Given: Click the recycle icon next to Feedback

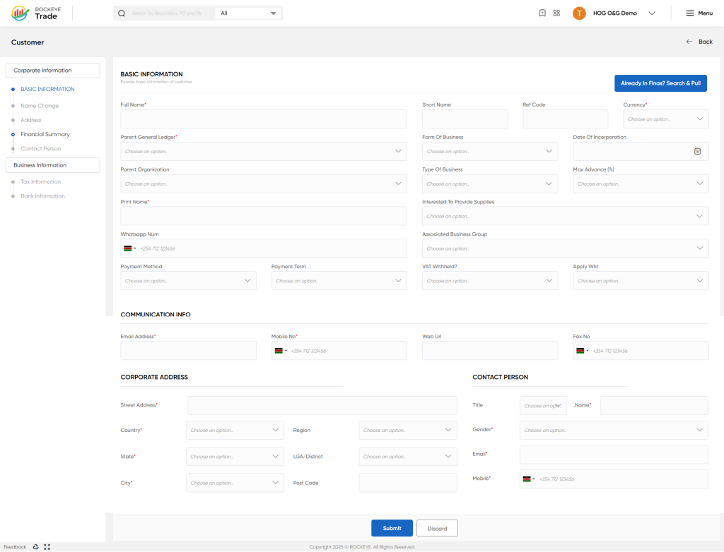Looking at the screenshot, I should (35, 547).
